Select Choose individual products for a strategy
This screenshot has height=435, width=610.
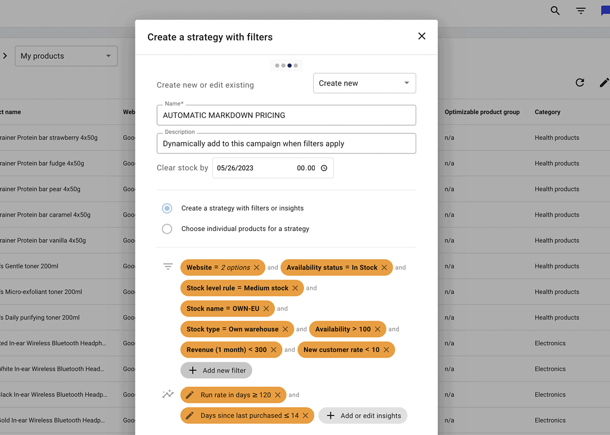(x=167, y=229)
